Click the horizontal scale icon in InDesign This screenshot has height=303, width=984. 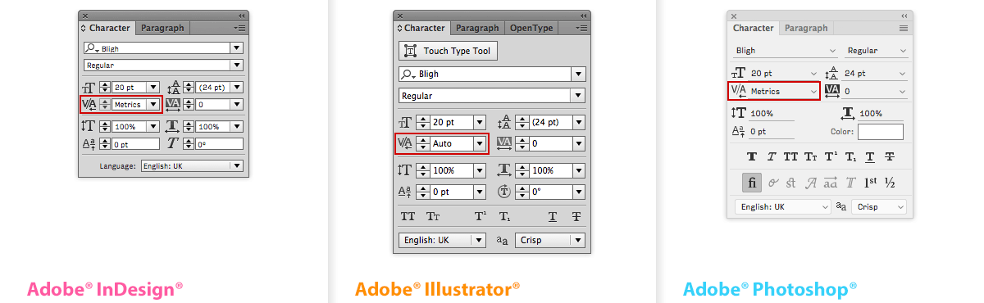(x=172, y=127)
